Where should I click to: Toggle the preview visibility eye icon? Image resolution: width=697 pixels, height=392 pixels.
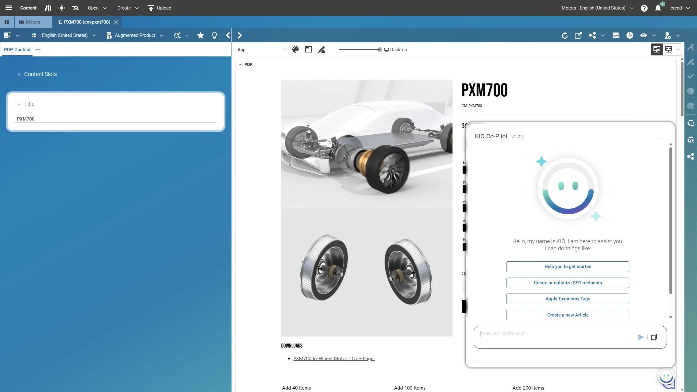tap(644, 35)
